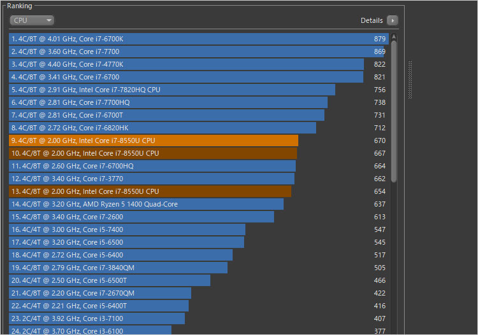Image resolution: width=478 pixels, height=335 pixels.
Task: Select the Core i7-4770K ranking row
Action: click(199, 64)
